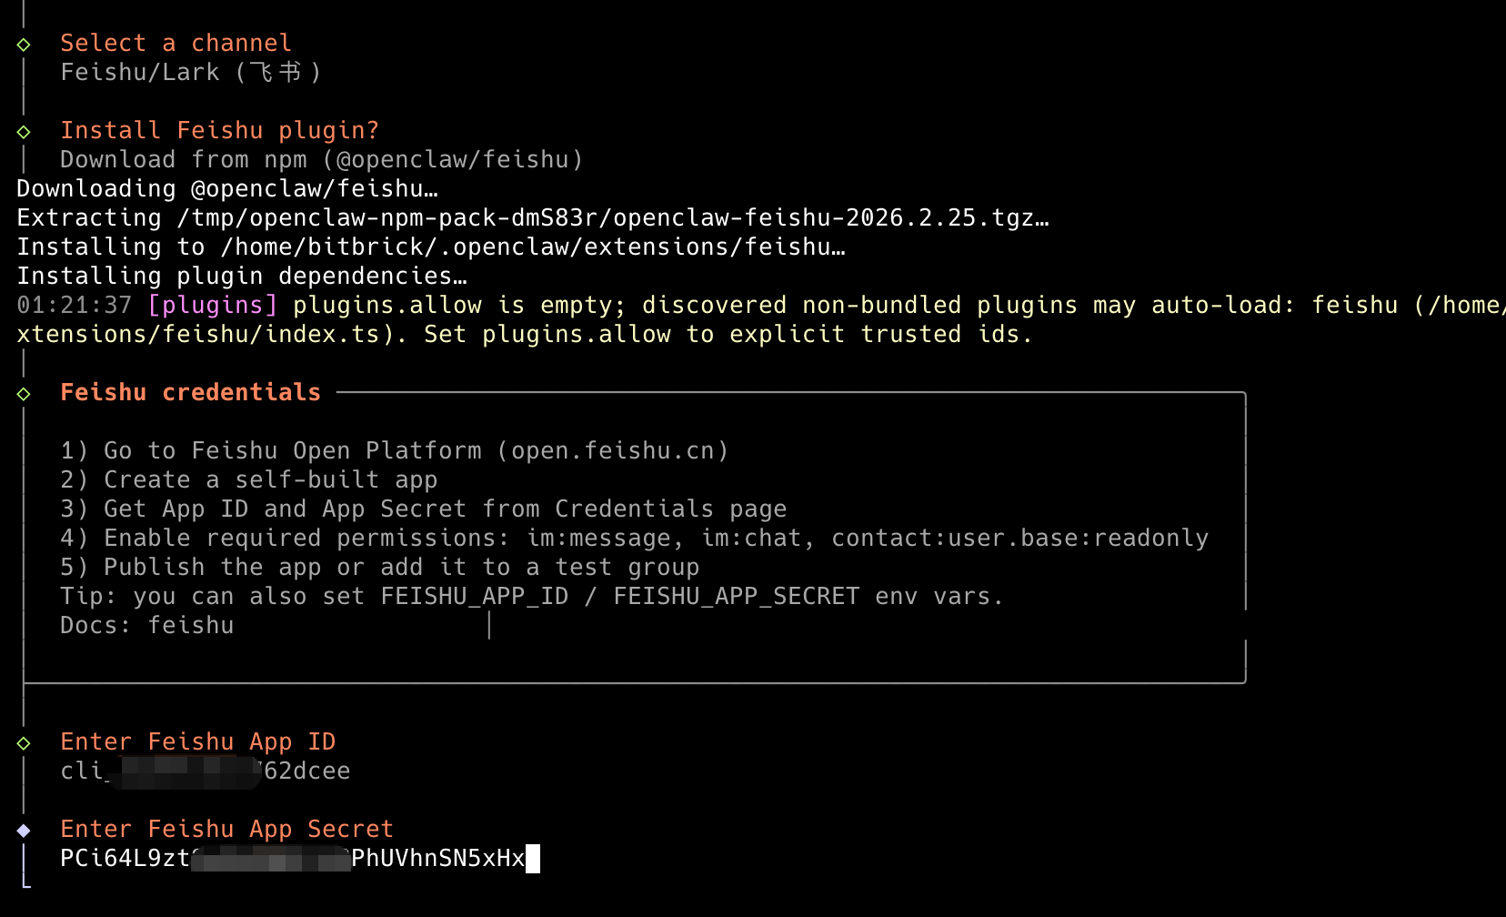The height and width of the screenshot is (917, 1506).
Task: Click the entered Feishu App ID value
Action: pos(205,771)
